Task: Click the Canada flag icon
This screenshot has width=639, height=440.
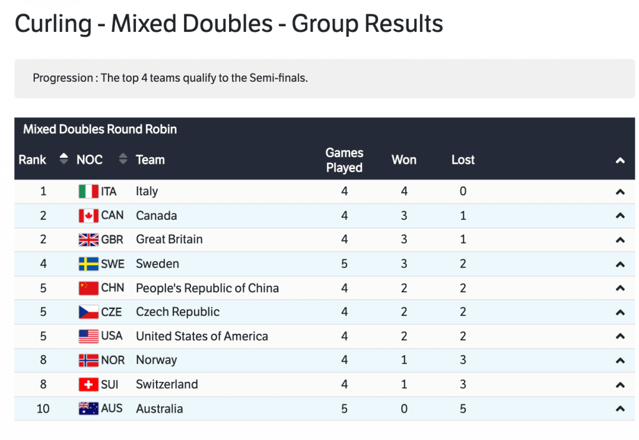Action: (x=88, y=216)
